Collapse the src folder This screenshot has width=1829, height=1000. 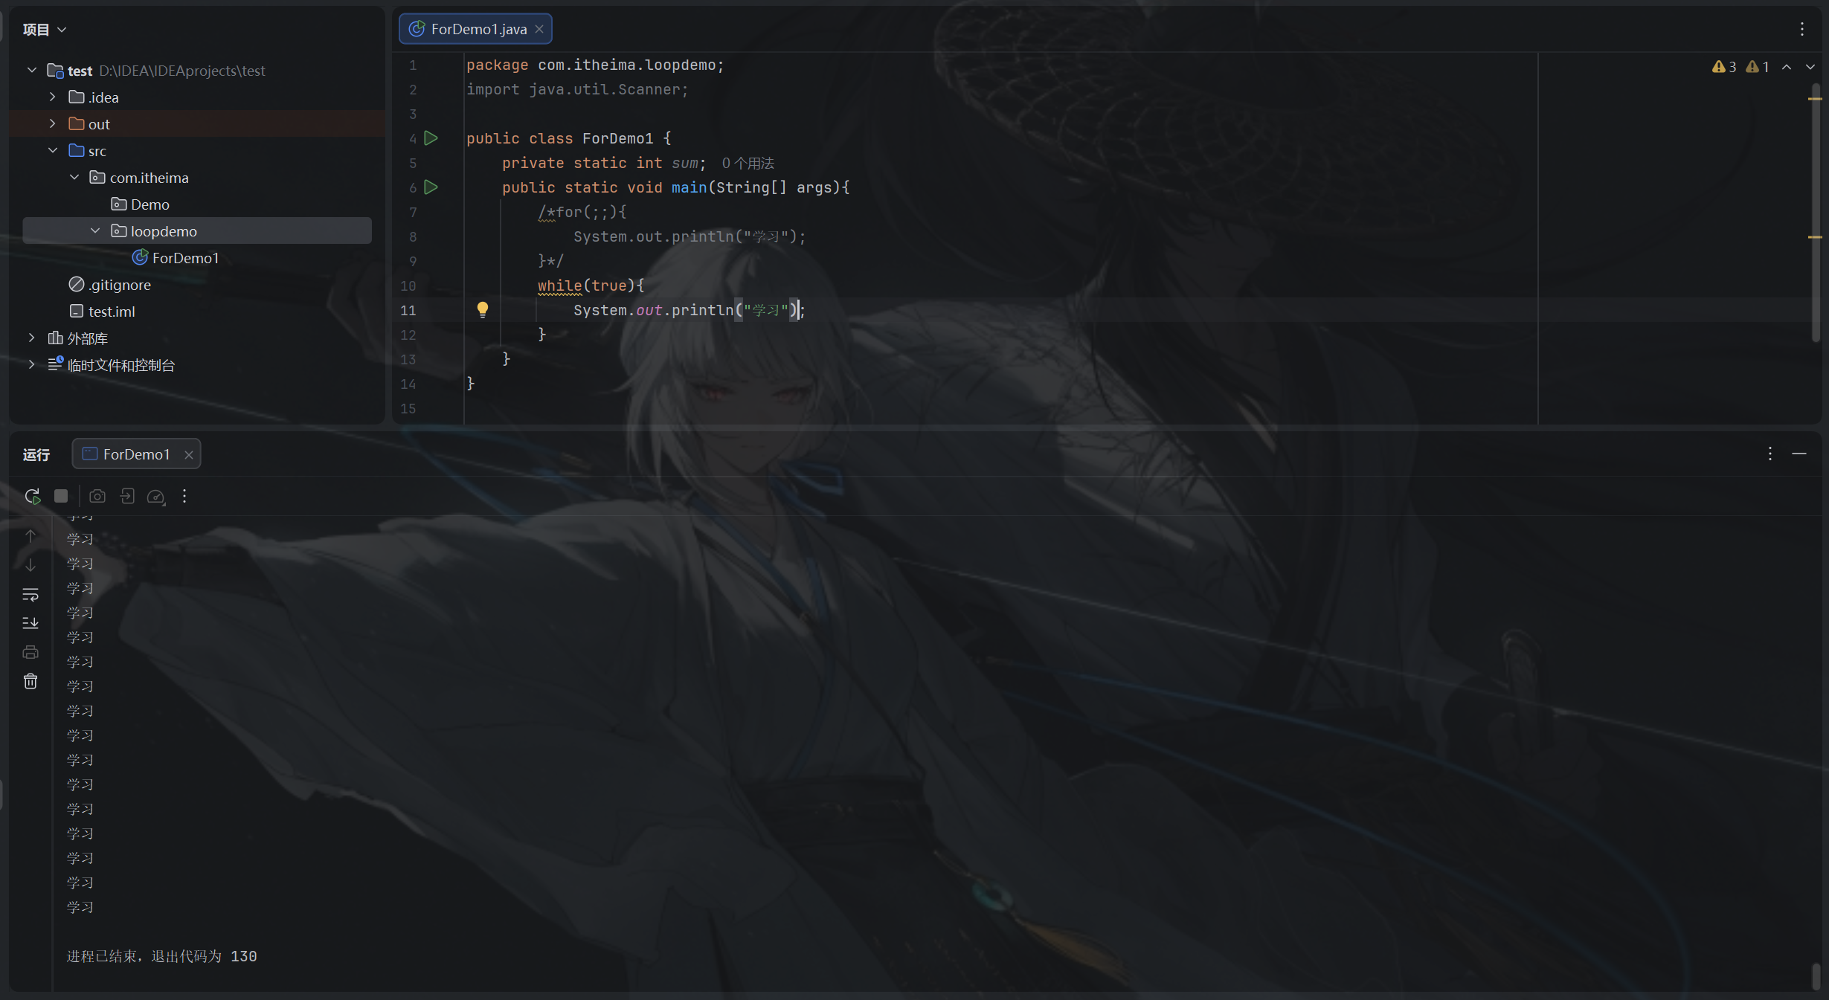tap(53, 150)
